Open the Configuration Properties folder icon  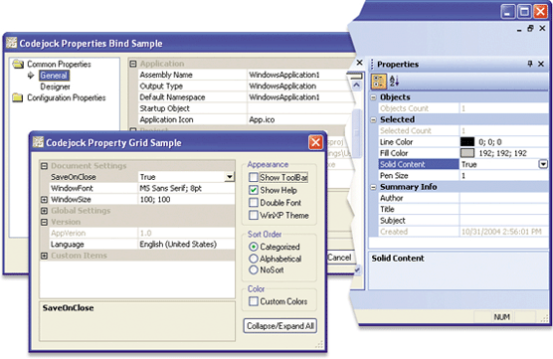click(18, 97)
